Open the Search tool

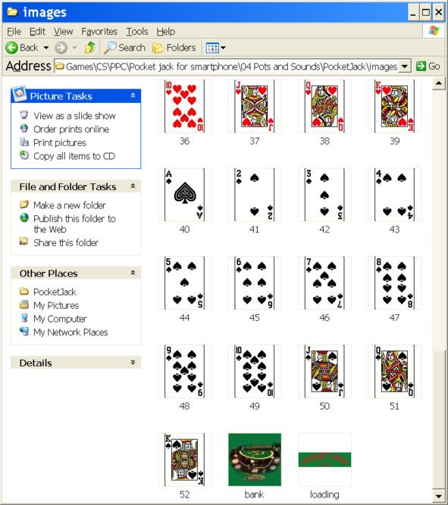pyautogui.click(x=124, y=48)
